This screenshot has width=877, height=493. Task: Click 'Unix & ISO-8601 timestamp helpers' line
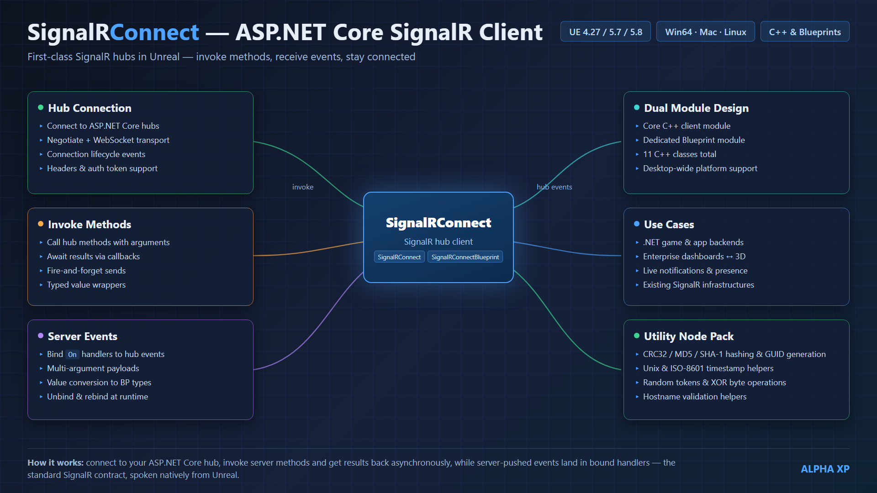708,368
